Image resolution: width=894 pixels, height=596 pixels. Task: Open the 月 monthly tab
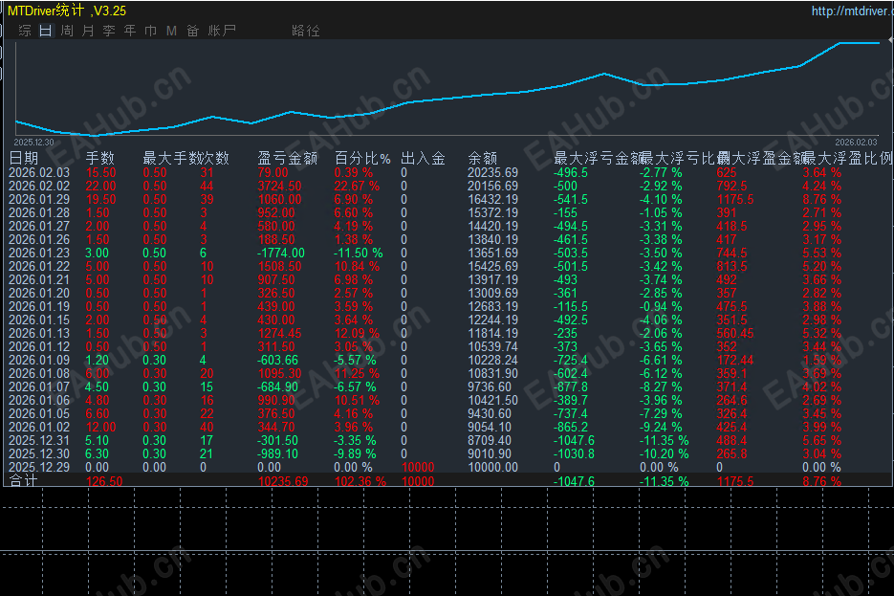point(88,31)
